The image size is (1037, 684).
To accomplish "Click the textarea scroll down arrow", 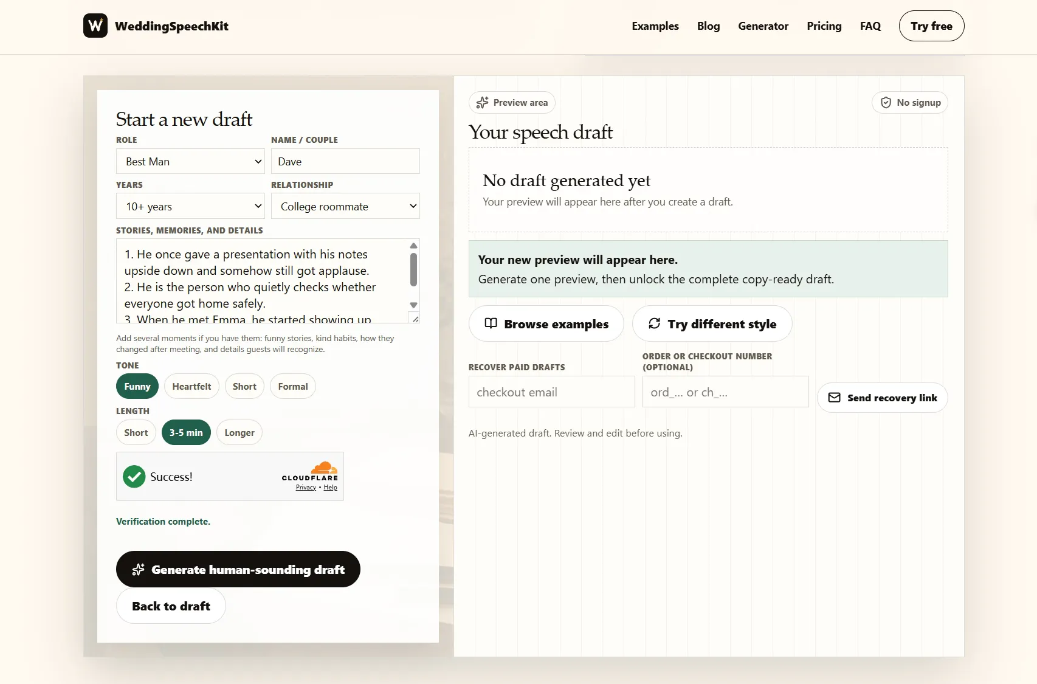I will click(x=413, y=305).
